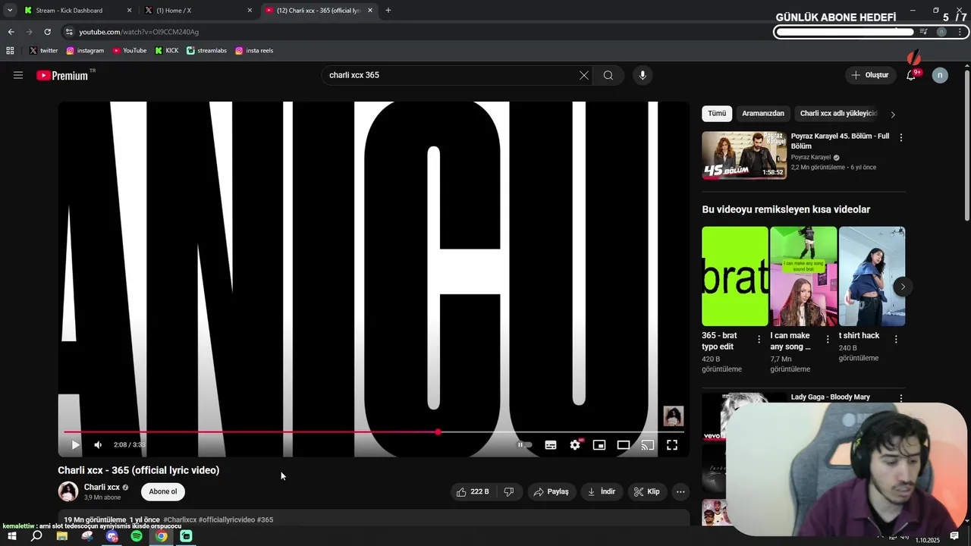Switch to Stream - Kick Dashboard tab

(78, 11)
